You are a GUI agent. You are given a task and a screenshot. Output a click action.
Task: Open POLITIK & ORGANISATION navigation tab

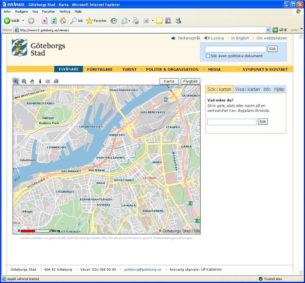[x=172, y=69]
